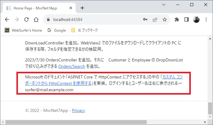
Task: Click the © 2022 - MvcNet7App footer text
Action: coord(46,110)
